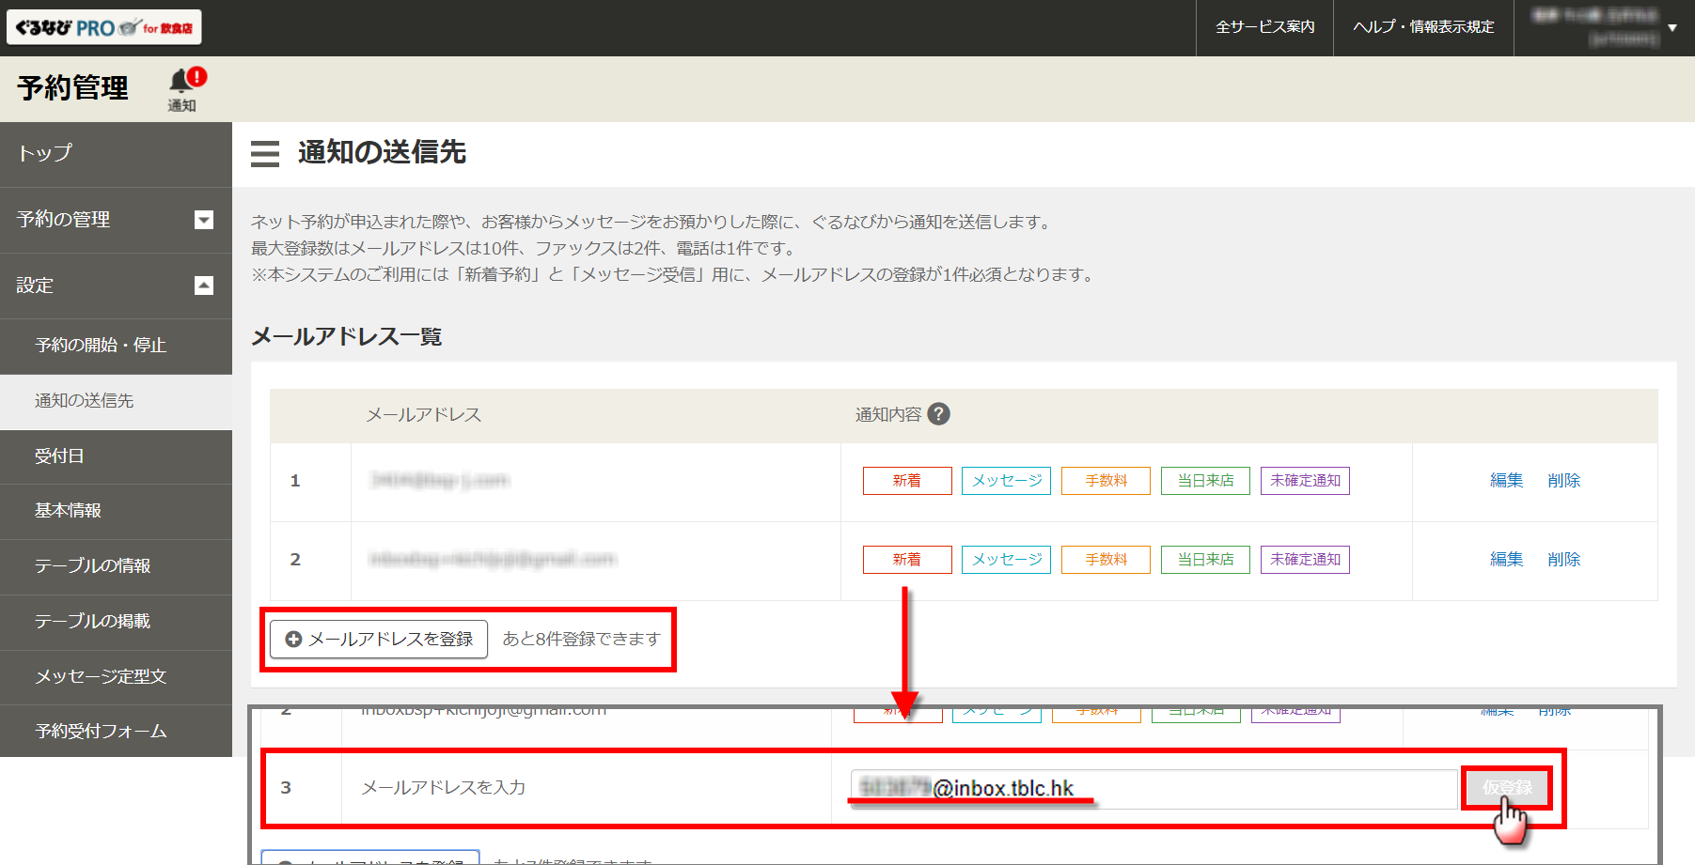
Task: Click メールアドレスを登録 button
Action: 379,640
